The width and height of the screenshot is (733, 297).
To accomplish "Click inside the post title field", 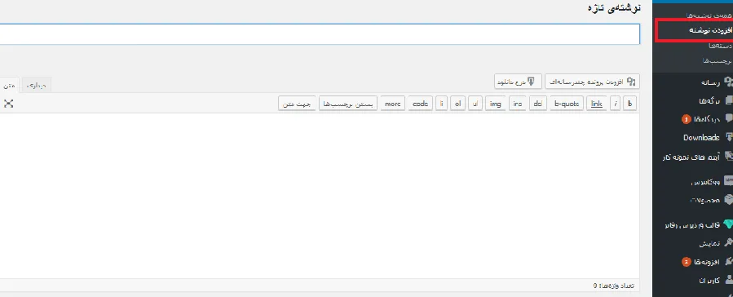I will point(320,34).
